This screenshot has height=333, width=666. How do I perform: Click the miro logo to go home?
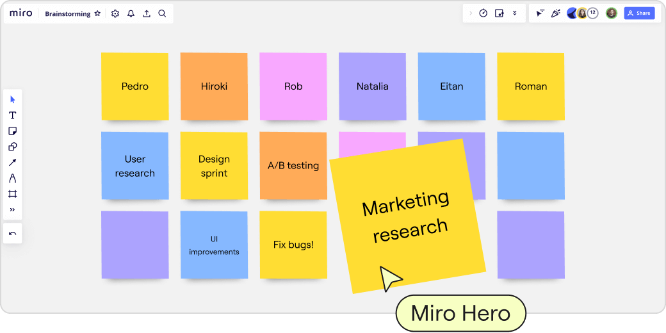(21, 13)
